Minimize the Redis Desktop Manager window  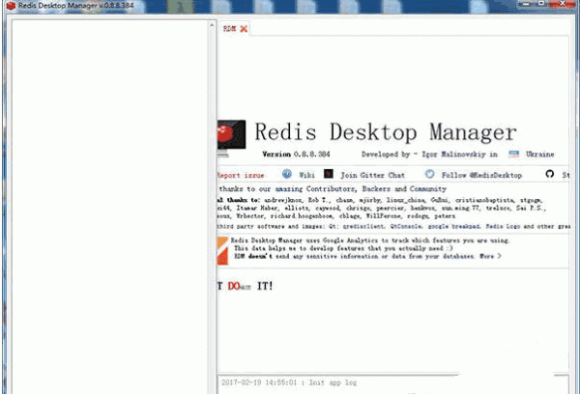coord(526,4)
